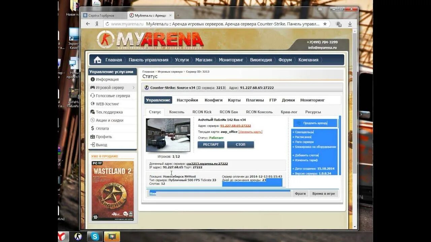Viewport: 431px width, 242px height.
Task: Open the RCON Консоль sub-tab
Action: 259,112
